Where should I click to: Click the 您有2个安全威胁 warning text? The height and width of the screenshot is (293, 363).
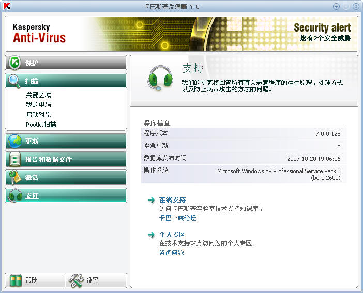(325, 38)
